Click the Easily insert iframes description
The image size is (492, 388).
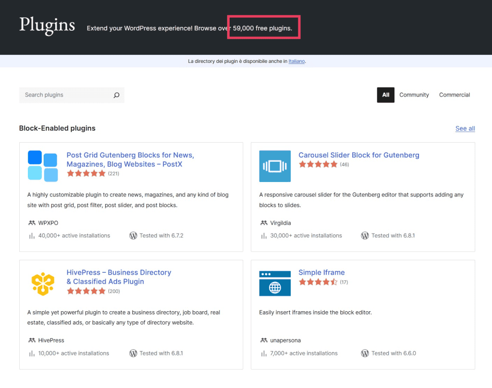point(315,313)
